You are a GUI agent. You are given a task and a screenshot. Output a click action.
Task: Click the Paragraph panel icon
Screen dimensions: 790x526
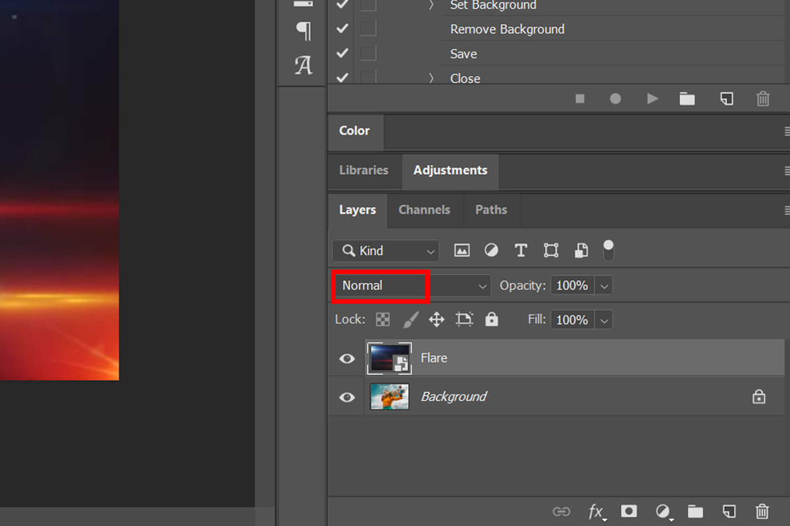click(303, 30)
